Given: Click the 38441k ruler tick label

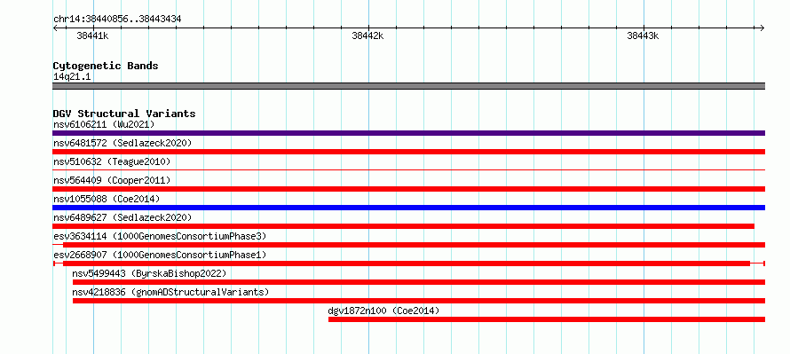Looking at the screenshot, I should click(x=92, y=35).
